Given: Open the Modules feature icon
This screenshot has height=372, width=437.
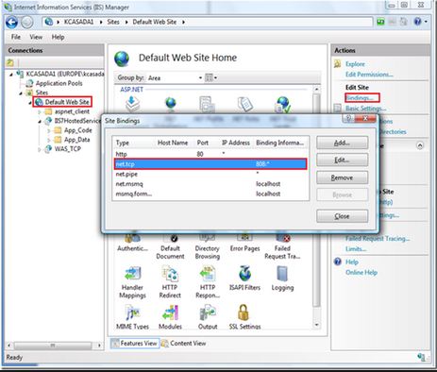Looking at the screenshot, I should click(x=170, y=313).
